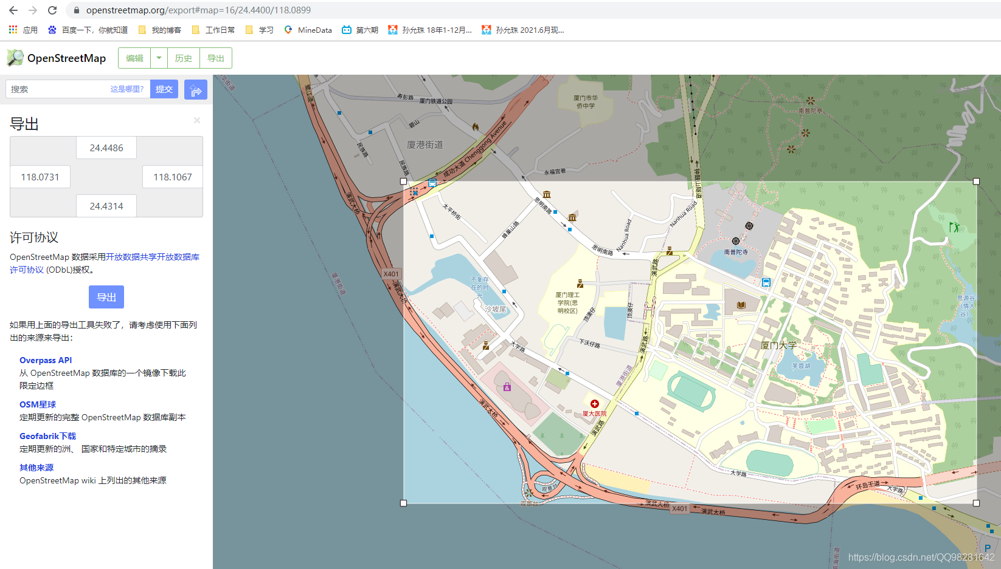Click the X401 road shield on the west road

(391, 274)
